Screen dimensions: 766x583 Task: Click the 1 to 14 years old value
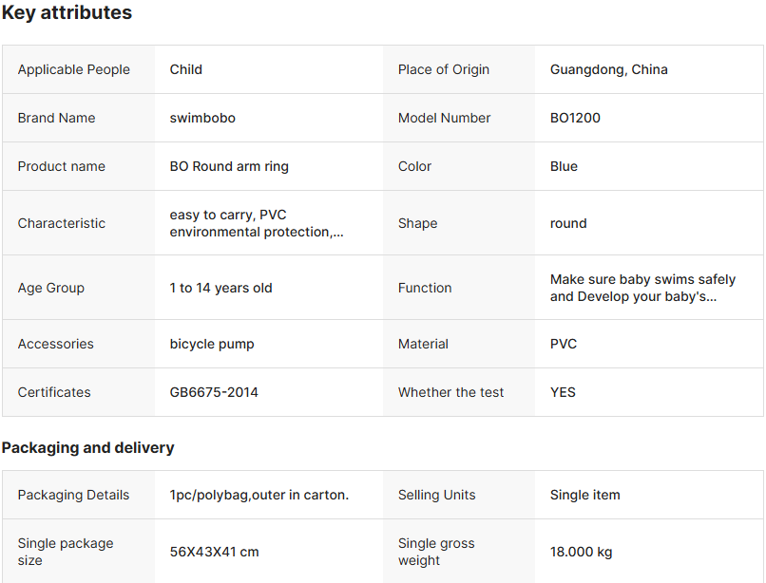click(x=220, y=288)
